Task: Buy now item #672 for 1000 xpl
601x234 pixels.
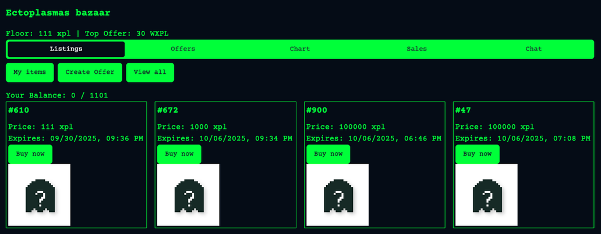Action: tap(179, 154)
